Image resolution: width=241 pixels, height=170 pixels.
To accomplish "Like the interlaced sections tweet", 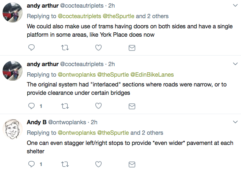I will click(x=98, y=106).
